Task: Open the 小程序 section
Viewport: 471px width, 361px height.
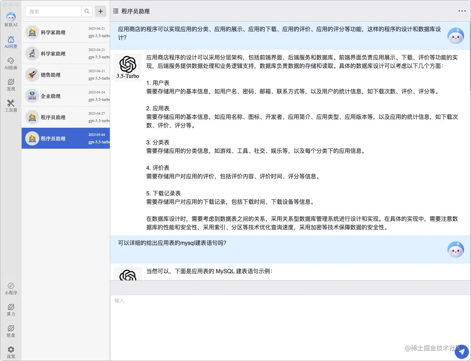Action: click(11, 289)
